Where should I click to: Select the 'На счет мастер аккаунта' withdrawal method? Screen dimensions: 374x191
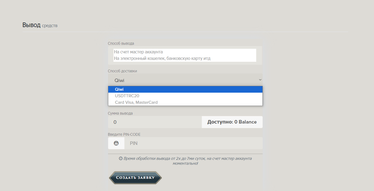coord(138,52)
